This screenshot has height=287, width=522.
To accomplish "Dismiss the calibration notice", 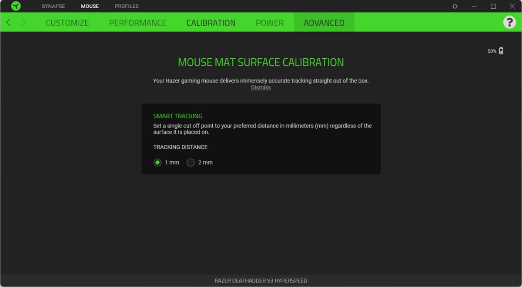I will [x=261, y=87].
